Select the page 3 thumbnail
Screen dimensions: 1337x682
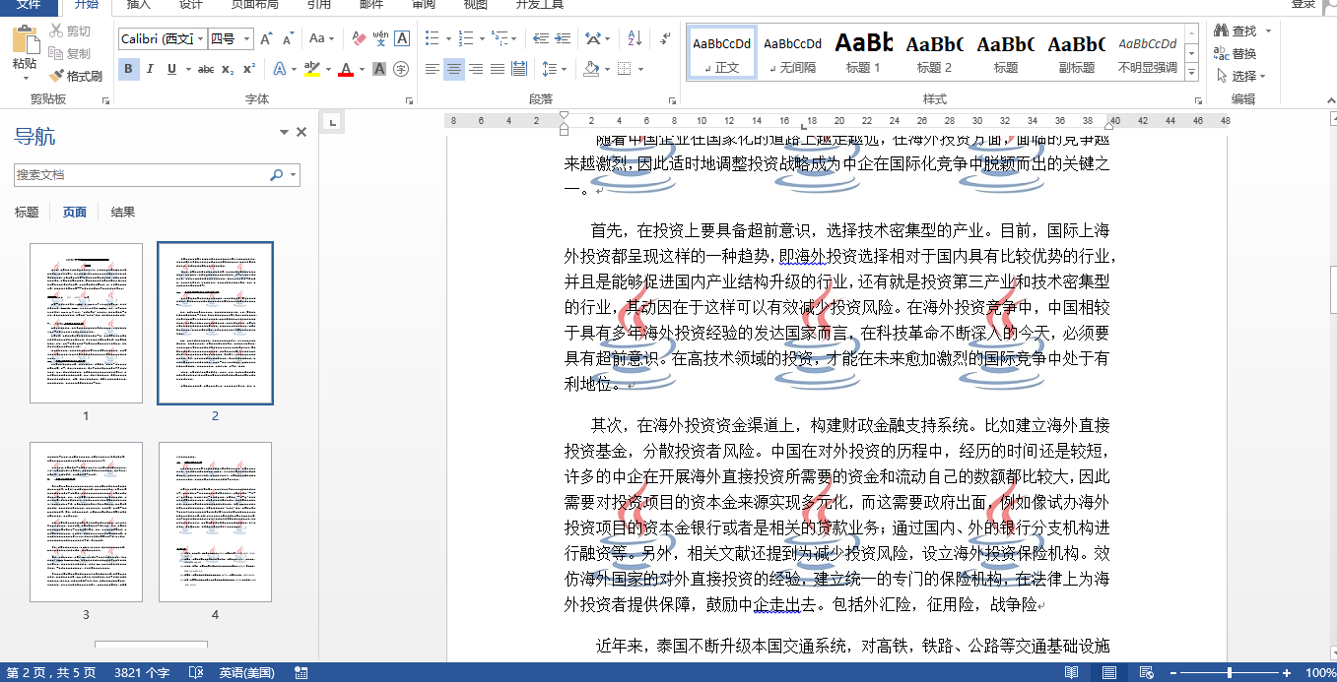click(x=86, y=522)
